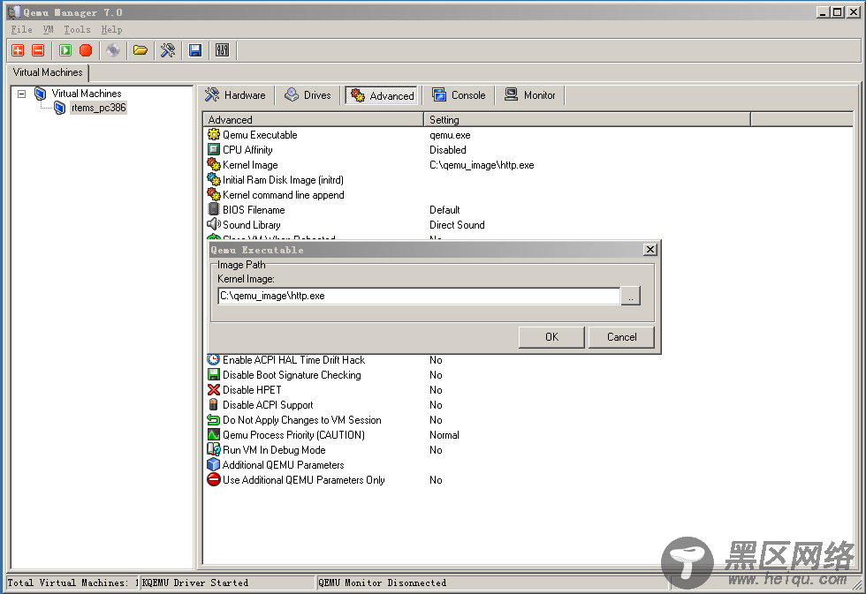This screenshot has width=866, height=594.
Task: Click the red plus New VM icon
Action: click(x=18, y=50)
